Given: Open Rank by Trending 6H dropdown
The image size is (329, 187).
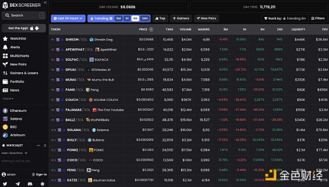Looking at the screenshot, I should coord(284,18).
